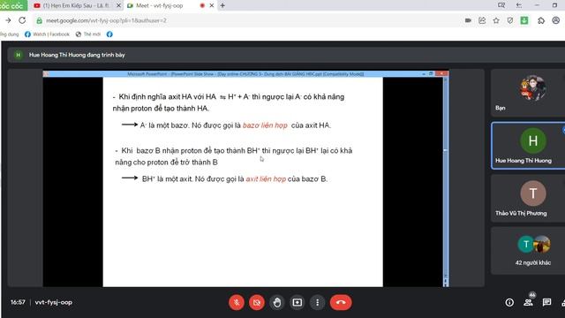This screenshot has width=565, height=318.
Task: Open Watch | Facebook bookmark
Action: tap(47, 34)
